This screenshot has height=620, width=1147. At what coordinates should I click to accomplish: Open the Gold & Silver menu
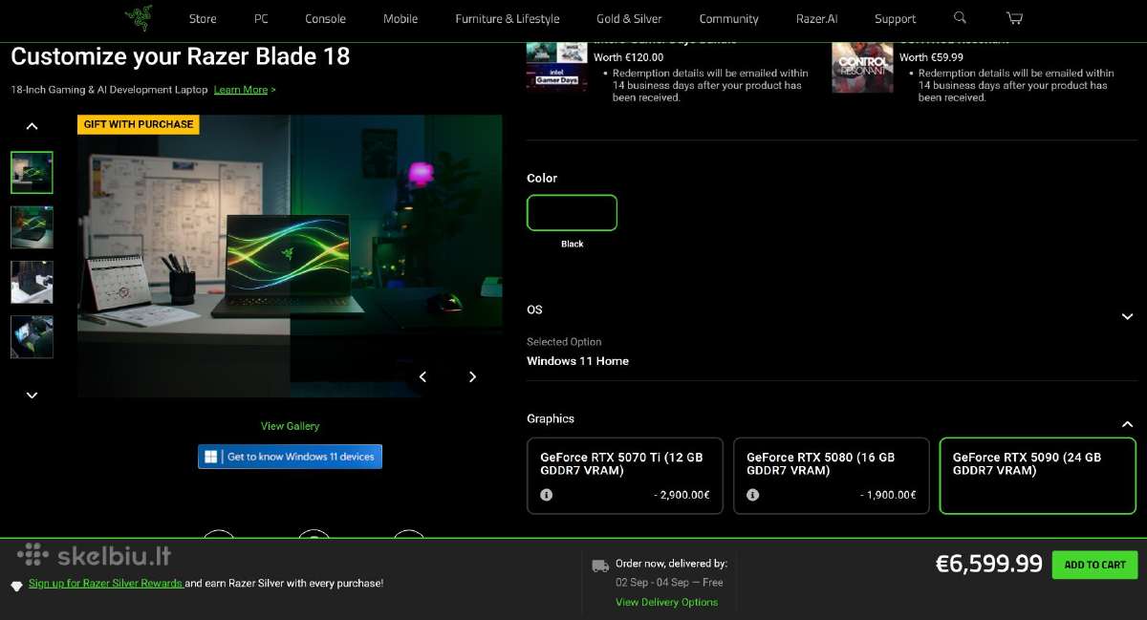[x=629, y=19]
